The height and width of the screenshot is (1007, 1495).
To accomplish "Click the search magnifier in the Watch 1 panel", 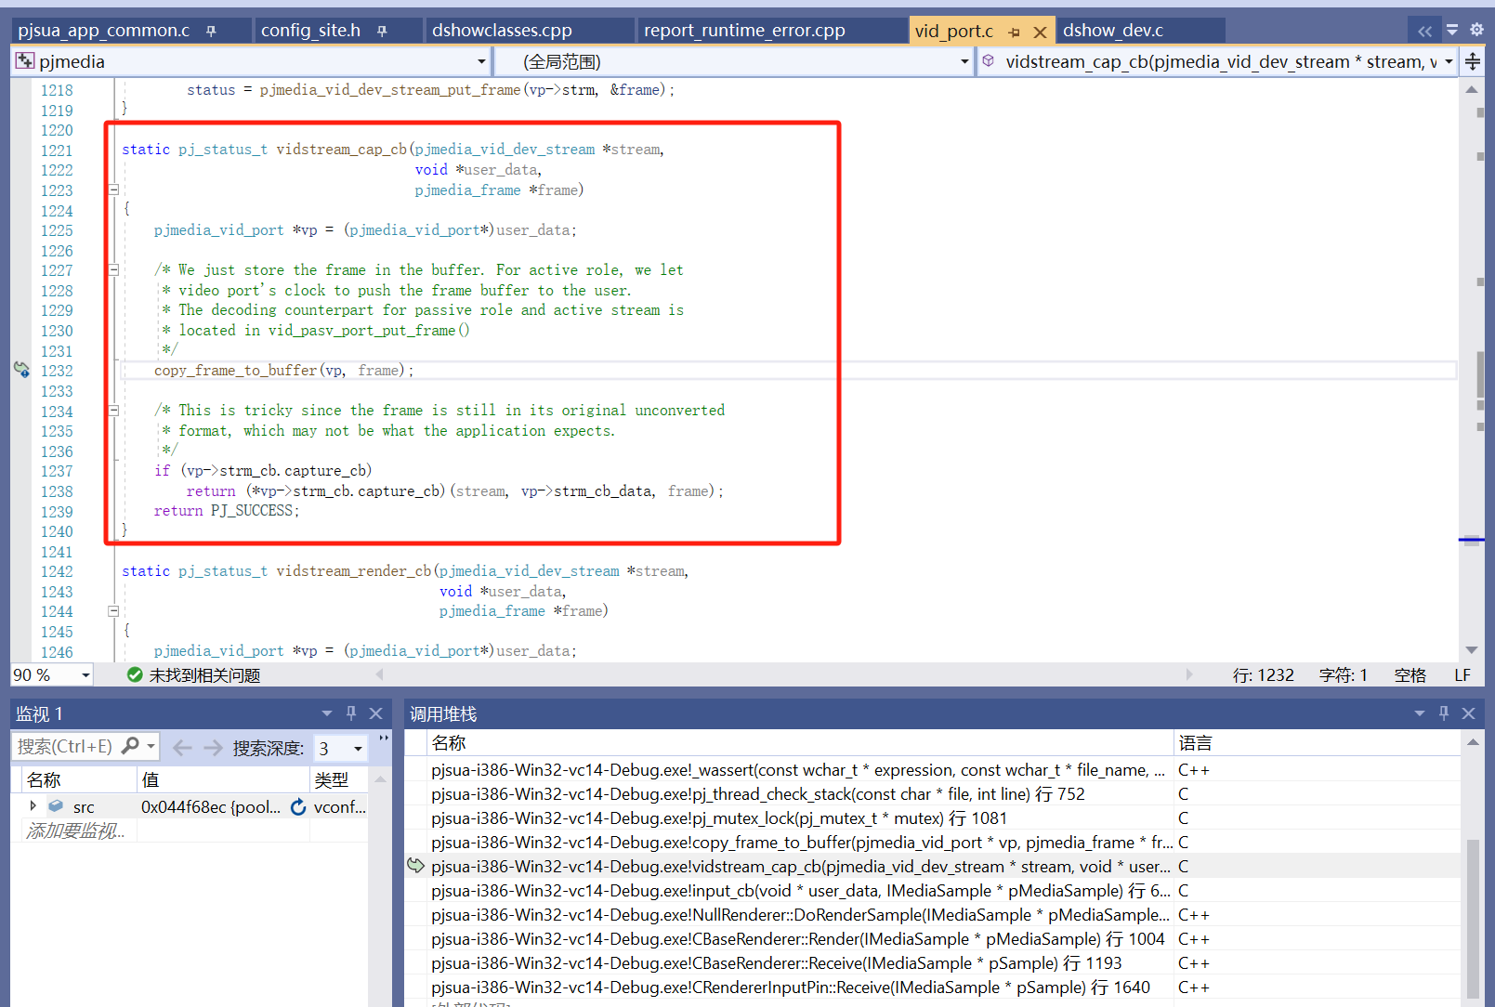I will 131,746.
